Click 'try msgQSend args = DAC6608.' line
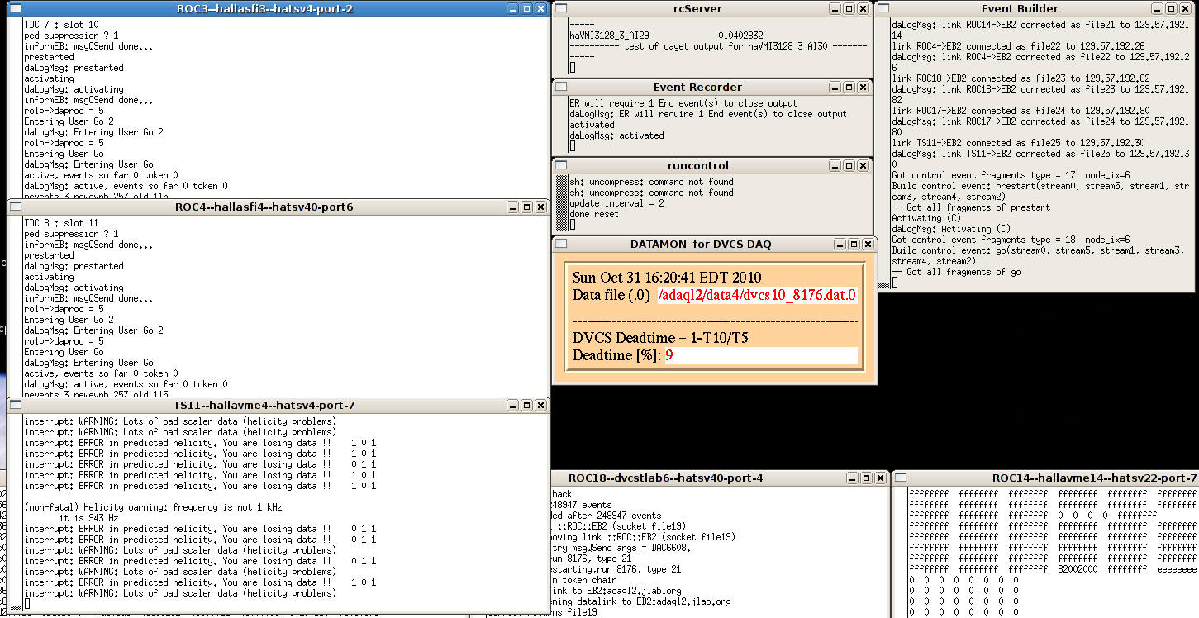1199x618 pixels. (x=621, y=548)
